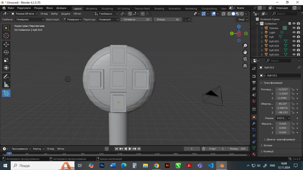The image size is (303, 170).
Task: Open the Tool properties tab
Action: 254,68
